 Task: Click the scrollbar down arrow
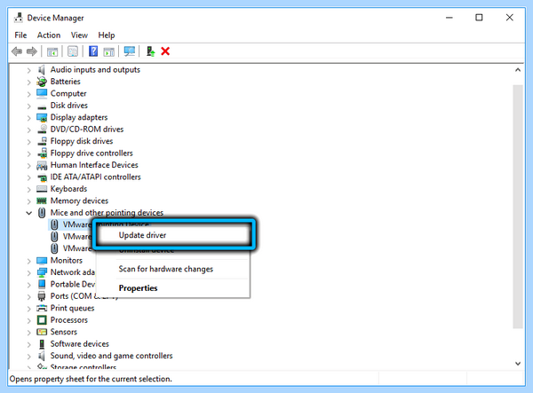click(518, 364)
